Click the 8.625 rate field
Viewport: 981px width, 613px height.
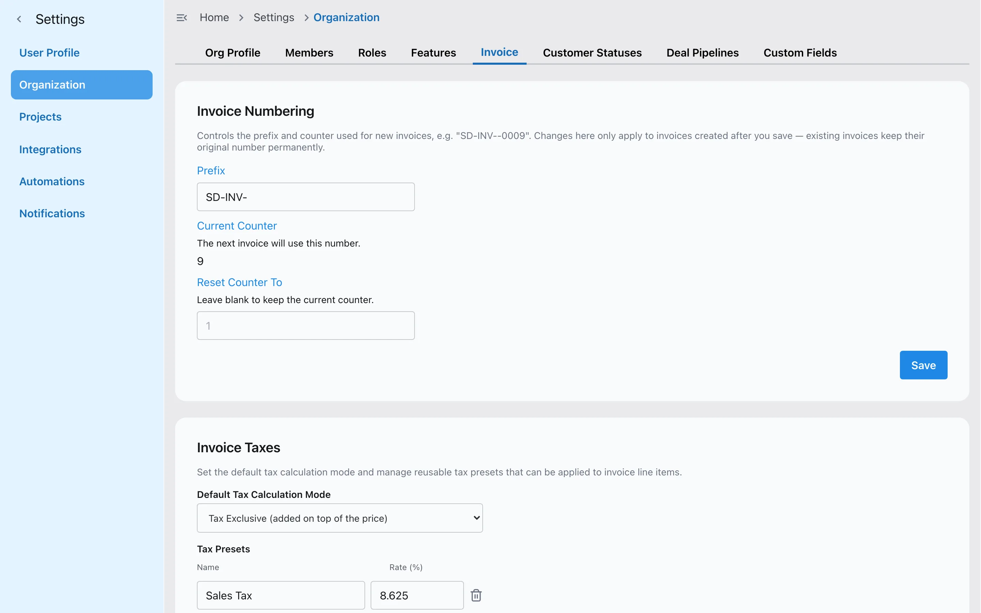417,595
